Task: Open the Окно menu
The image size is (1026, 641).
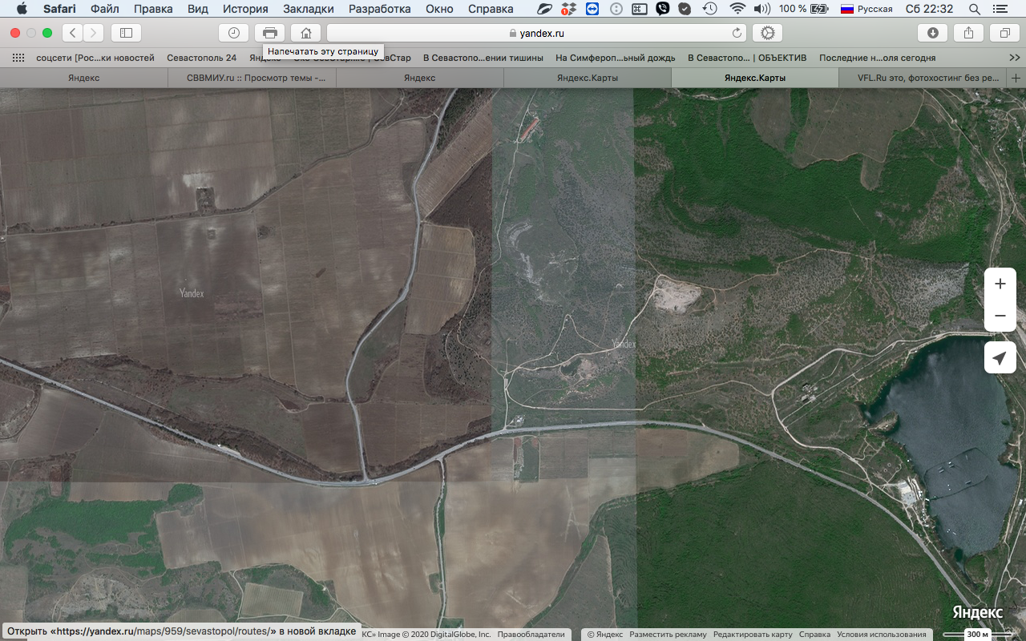Action: point(439,9)
